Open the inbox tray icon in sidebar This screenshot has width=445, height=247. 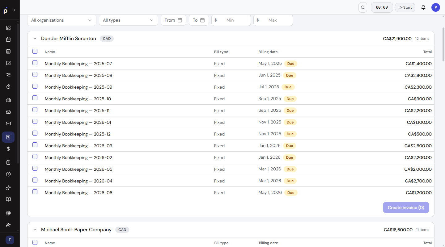click(8, 112)
